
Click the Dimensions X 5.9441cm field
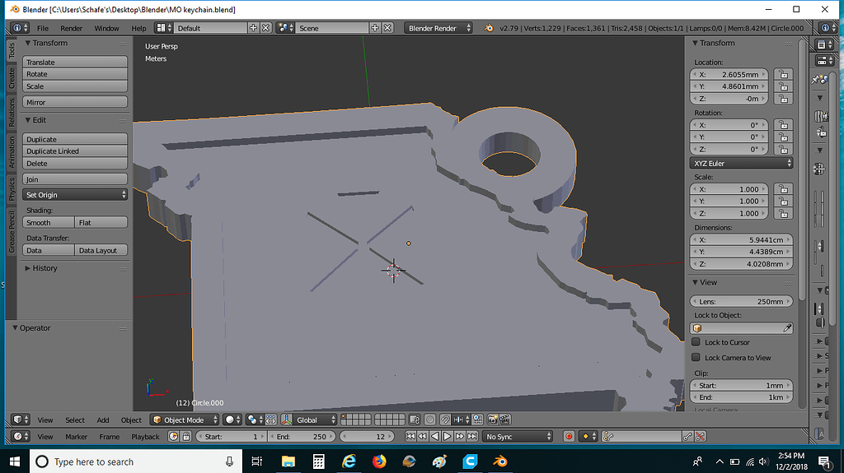[741, 239]
